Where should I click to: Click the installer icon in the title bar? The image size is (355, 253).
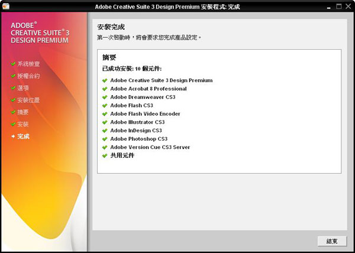(6, 6)
